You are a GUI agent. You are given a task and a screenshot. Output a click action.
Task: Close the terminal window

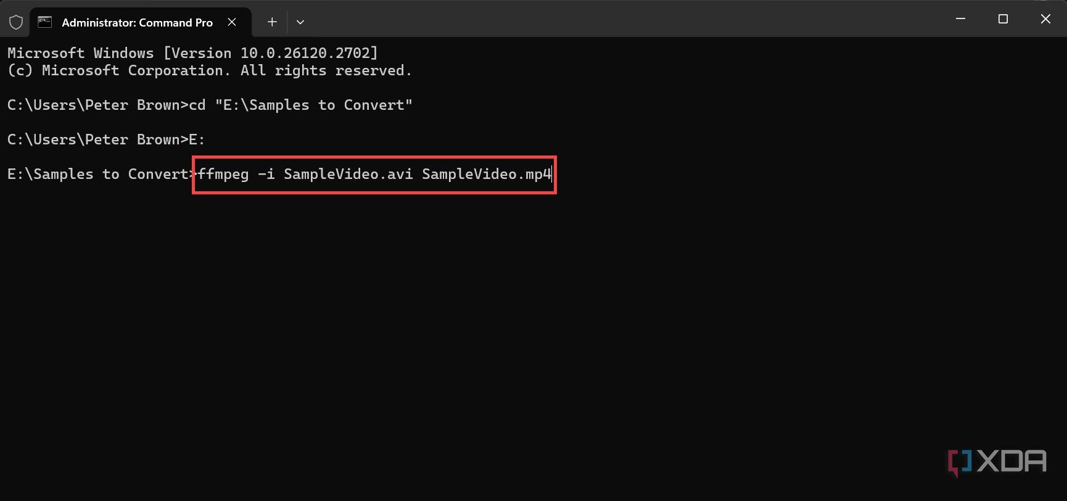point(1045,19)
